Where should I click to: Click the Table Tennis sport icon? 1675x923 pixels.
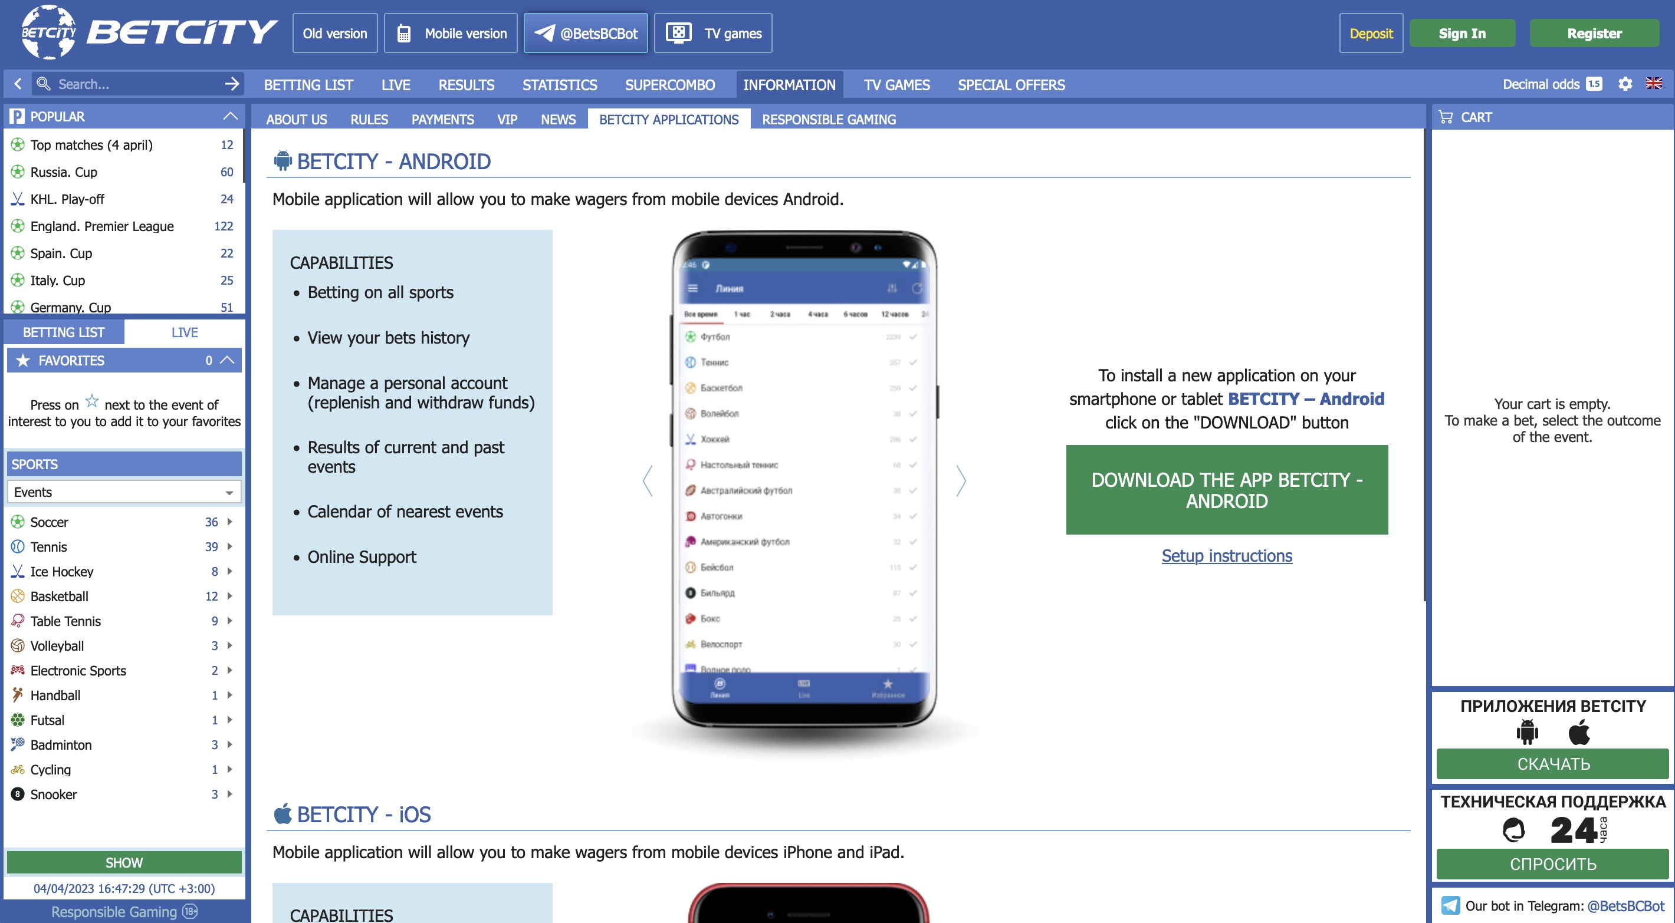(18, 621)
